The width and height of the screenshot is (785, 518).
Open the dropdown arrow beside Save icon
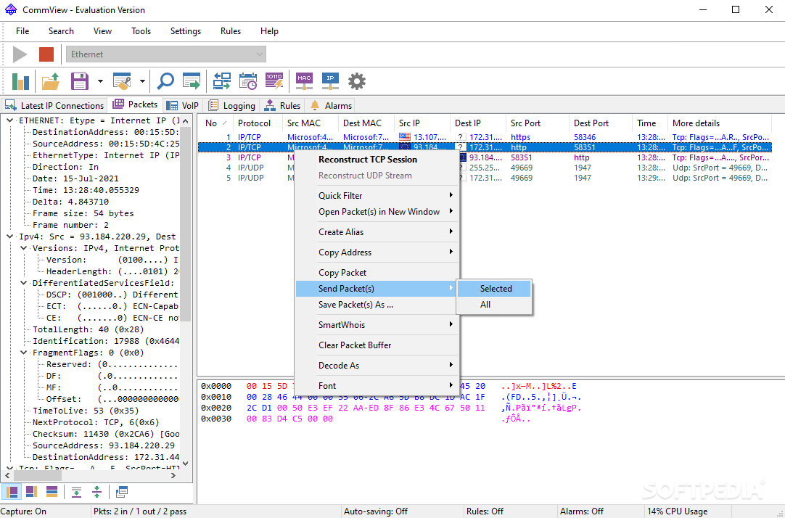(x=100, y=81)
